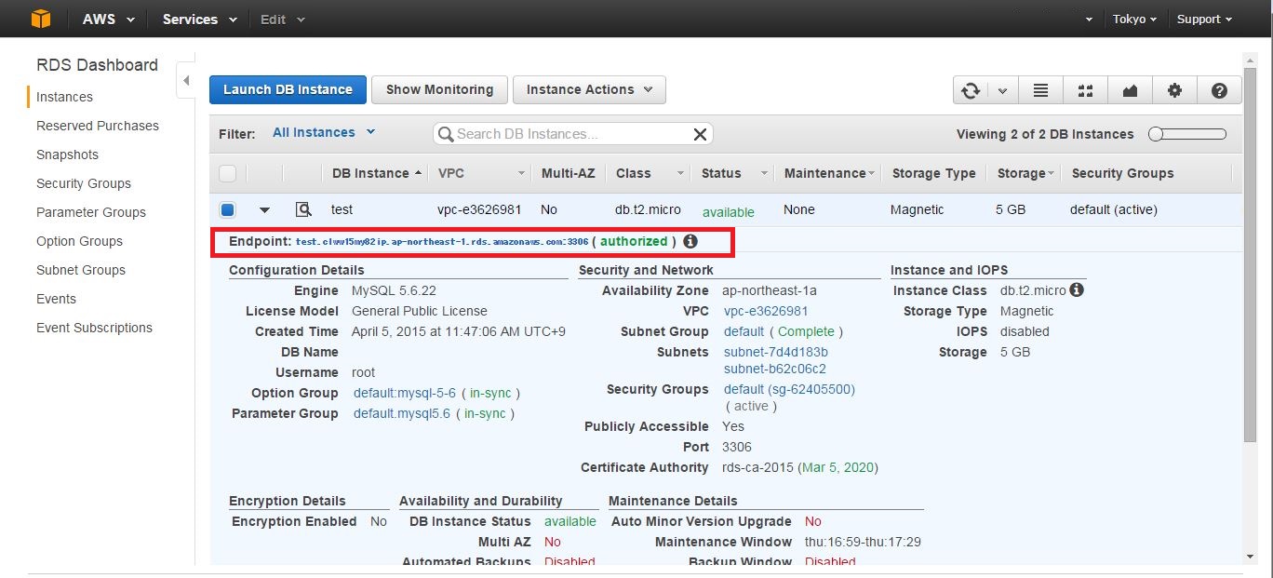Open Storage column filter dropdown
Image resolution: width=1273 pixels, height=578 pixels.
click(1051, 173)
